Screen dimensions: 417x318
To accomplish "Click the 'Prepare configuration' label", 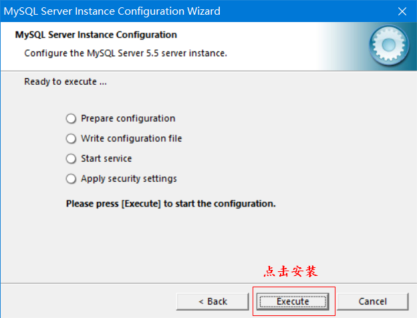I will pyautogui.click(x=128, y=119).
